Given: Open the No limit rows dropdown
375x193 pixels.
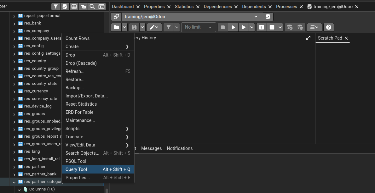Looking at the screenshot, I should 199,27.
